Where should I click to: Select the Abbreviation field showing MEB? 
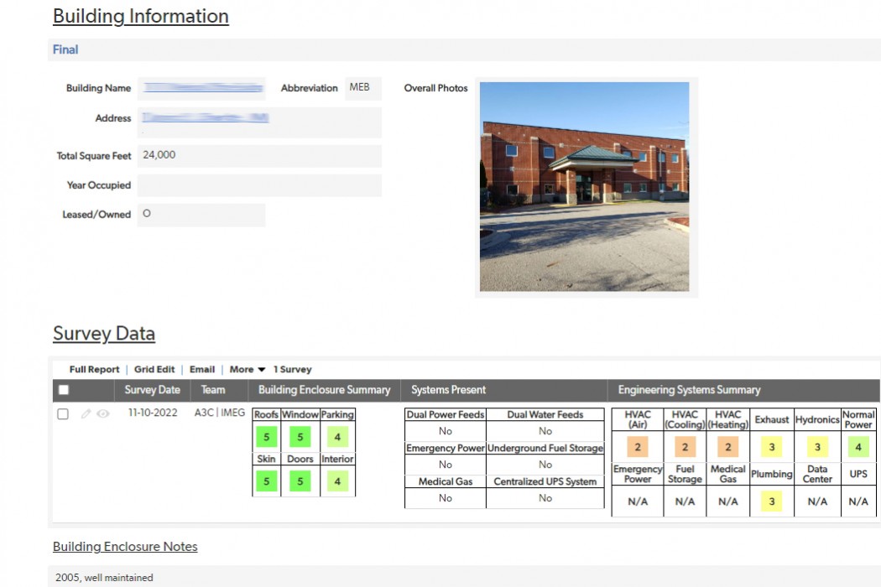362,88
